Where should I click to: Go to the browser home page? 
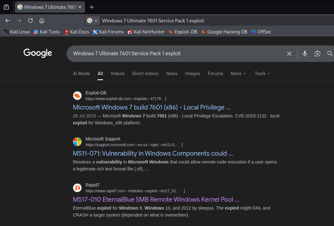point(42,21)
